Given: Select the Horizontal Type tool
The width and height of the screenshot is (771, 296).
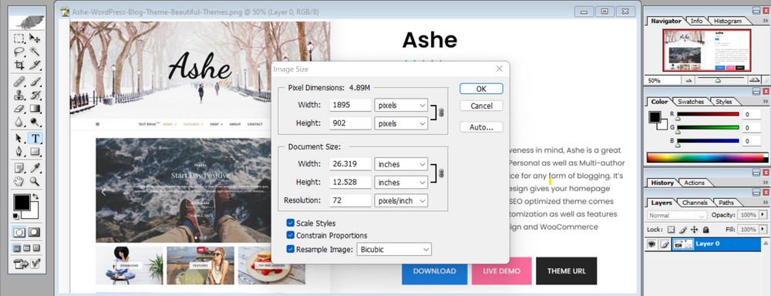Looking at the screenshot, I should [x=35, y=138].
